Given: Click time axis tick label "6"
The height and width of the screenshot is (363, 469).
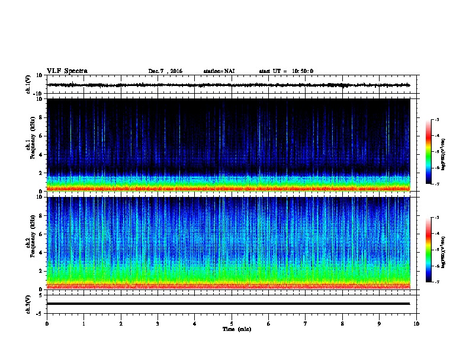Looking at the screenshot, I should pos(269,323).
